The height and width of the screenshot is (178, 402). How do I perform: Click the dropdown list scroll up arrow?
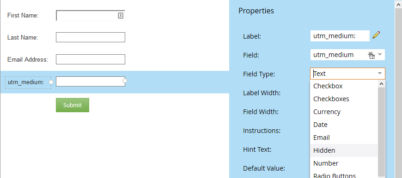click(381, 84)
